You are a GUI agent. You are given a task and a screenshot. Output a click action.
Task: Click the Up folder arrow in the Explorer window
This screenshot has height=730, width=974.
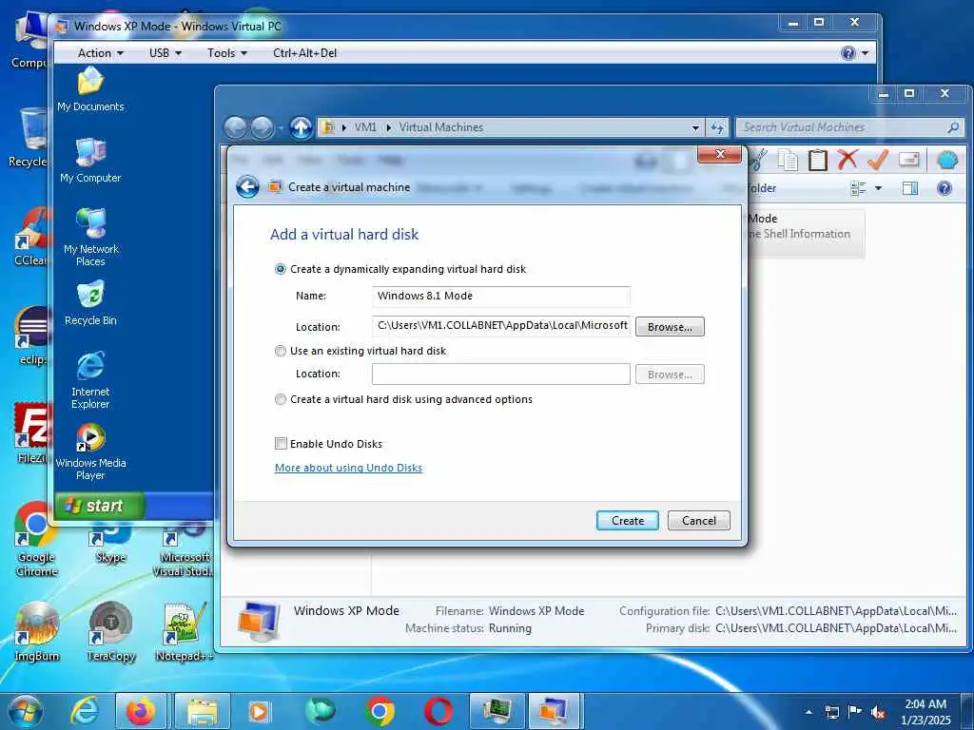click(301, 127)
